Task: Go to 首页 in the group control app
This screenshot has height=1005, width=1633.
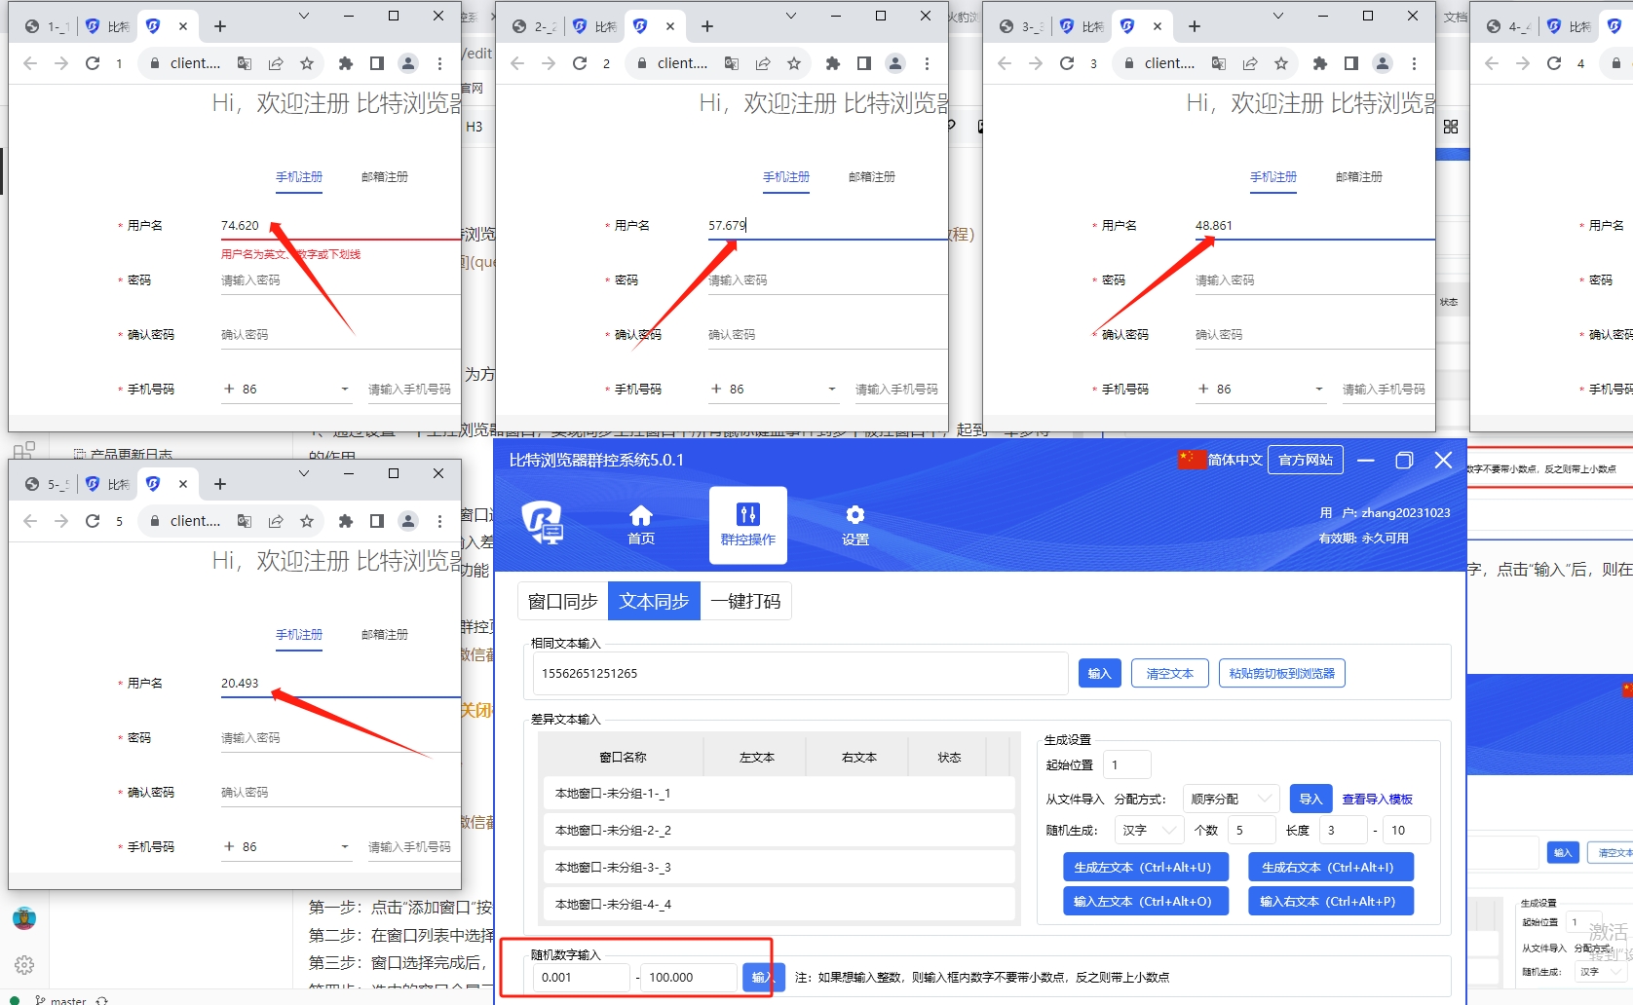Action: click(641, 525)
